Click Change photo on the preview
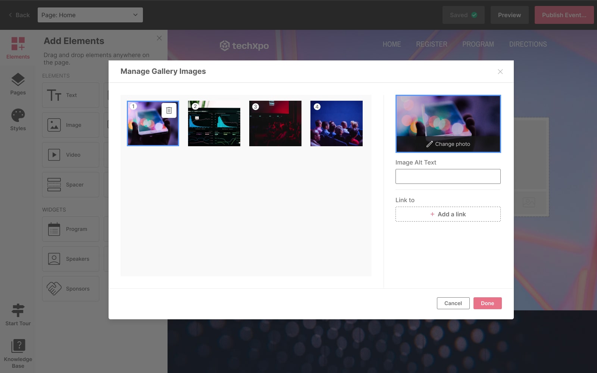This screenshot has height=373, width=597. 448,144
